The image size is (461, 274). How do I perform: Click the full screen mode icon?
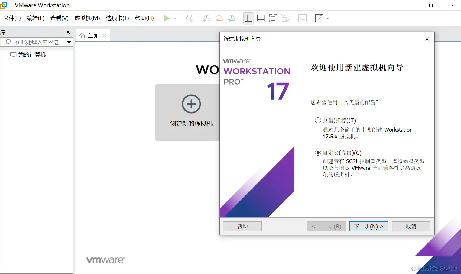pos(273,18)
